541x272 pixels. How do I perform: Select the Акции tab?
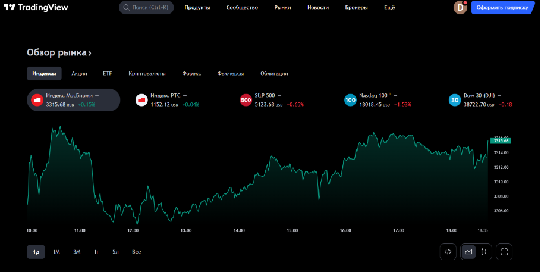tap(79, 73)
